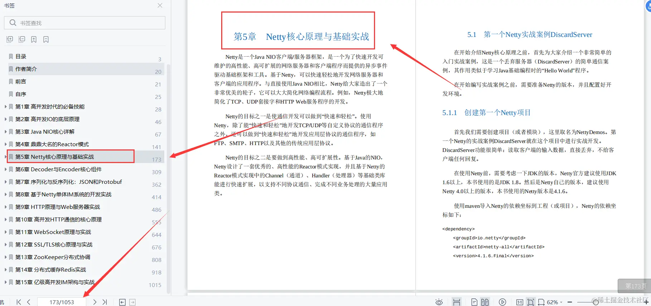The image size is (651, 306).
Task: Close the 书签 bookmarks panel
Action: tap(160, 5)
